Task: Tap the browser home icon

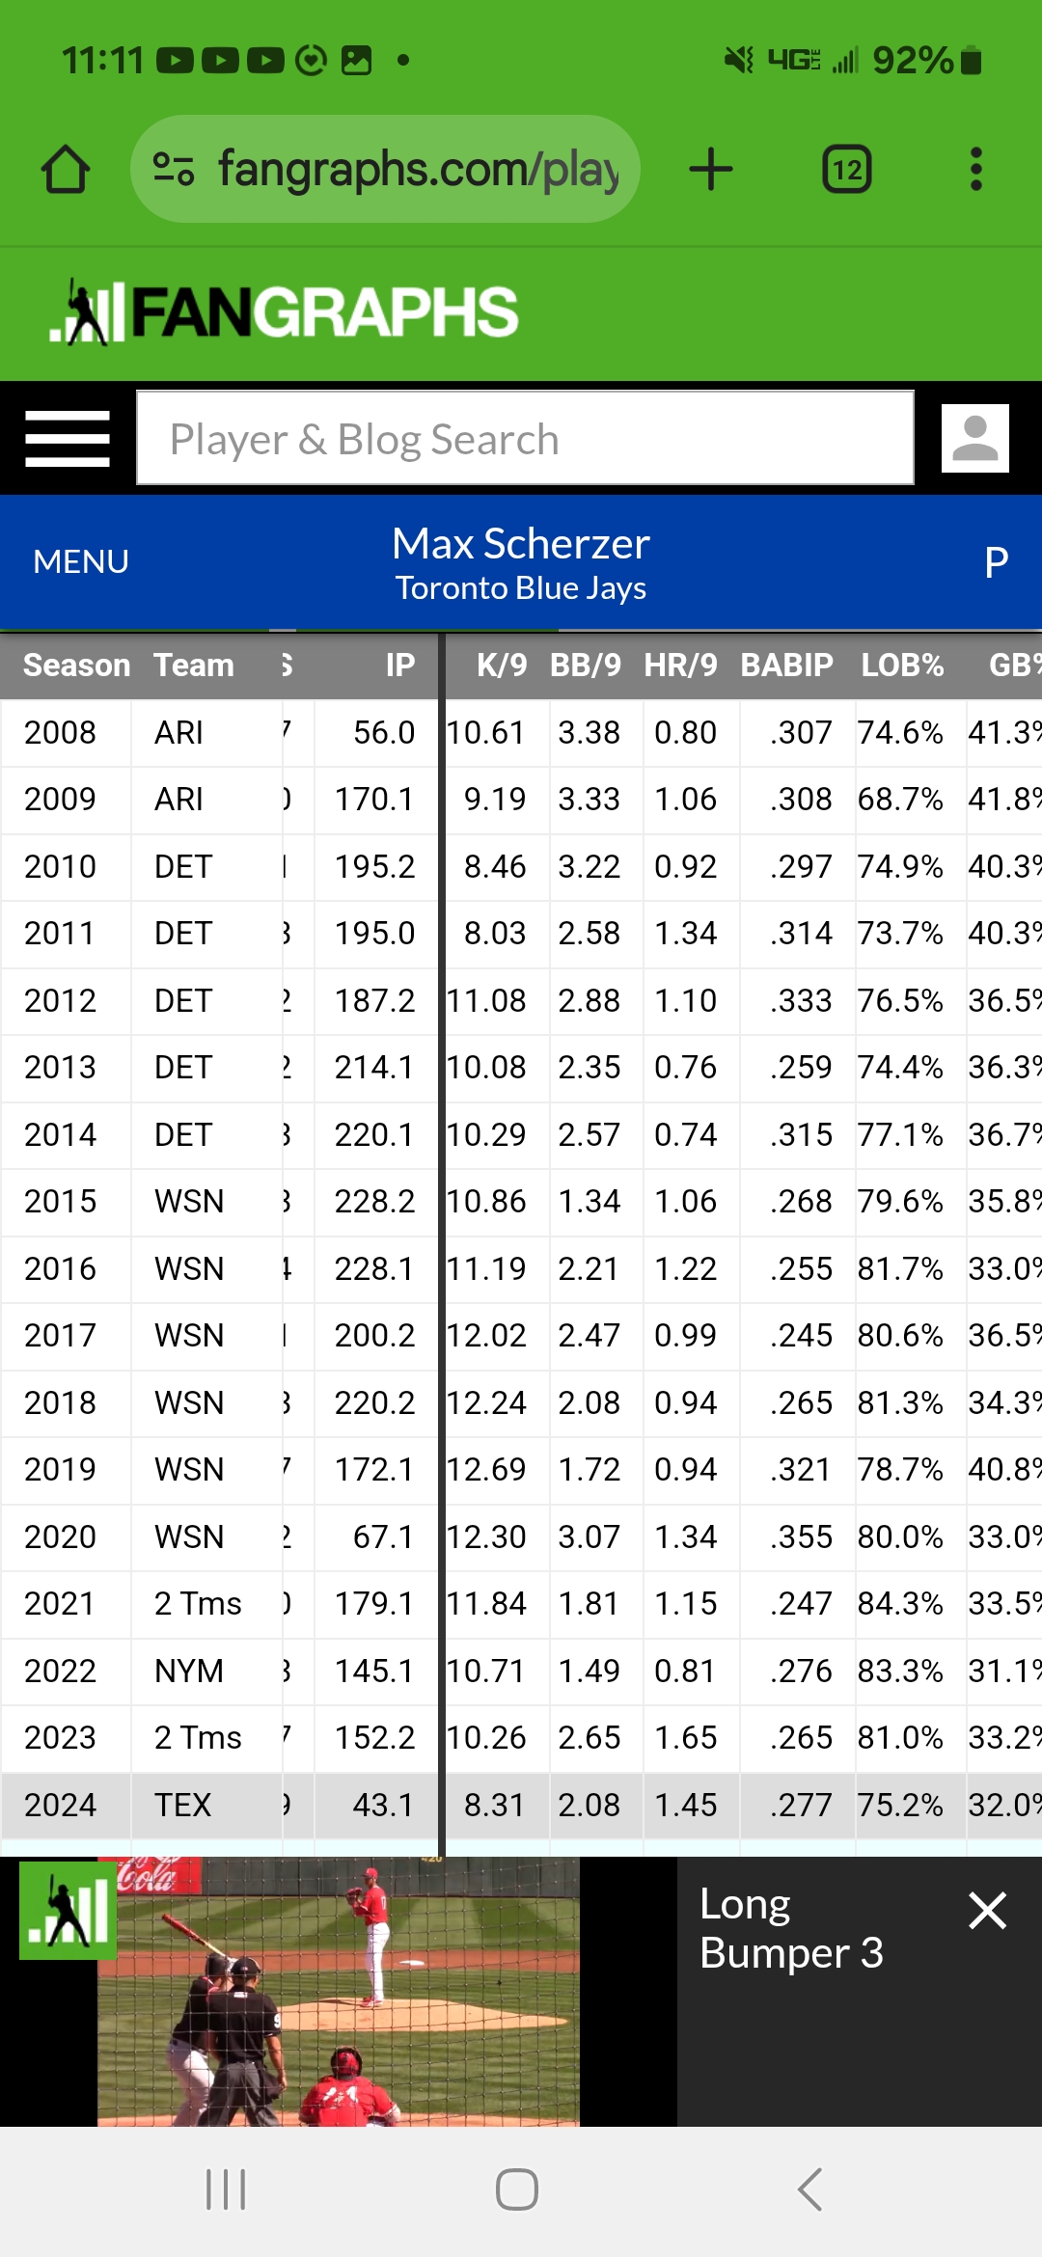Action: [66, 170]
